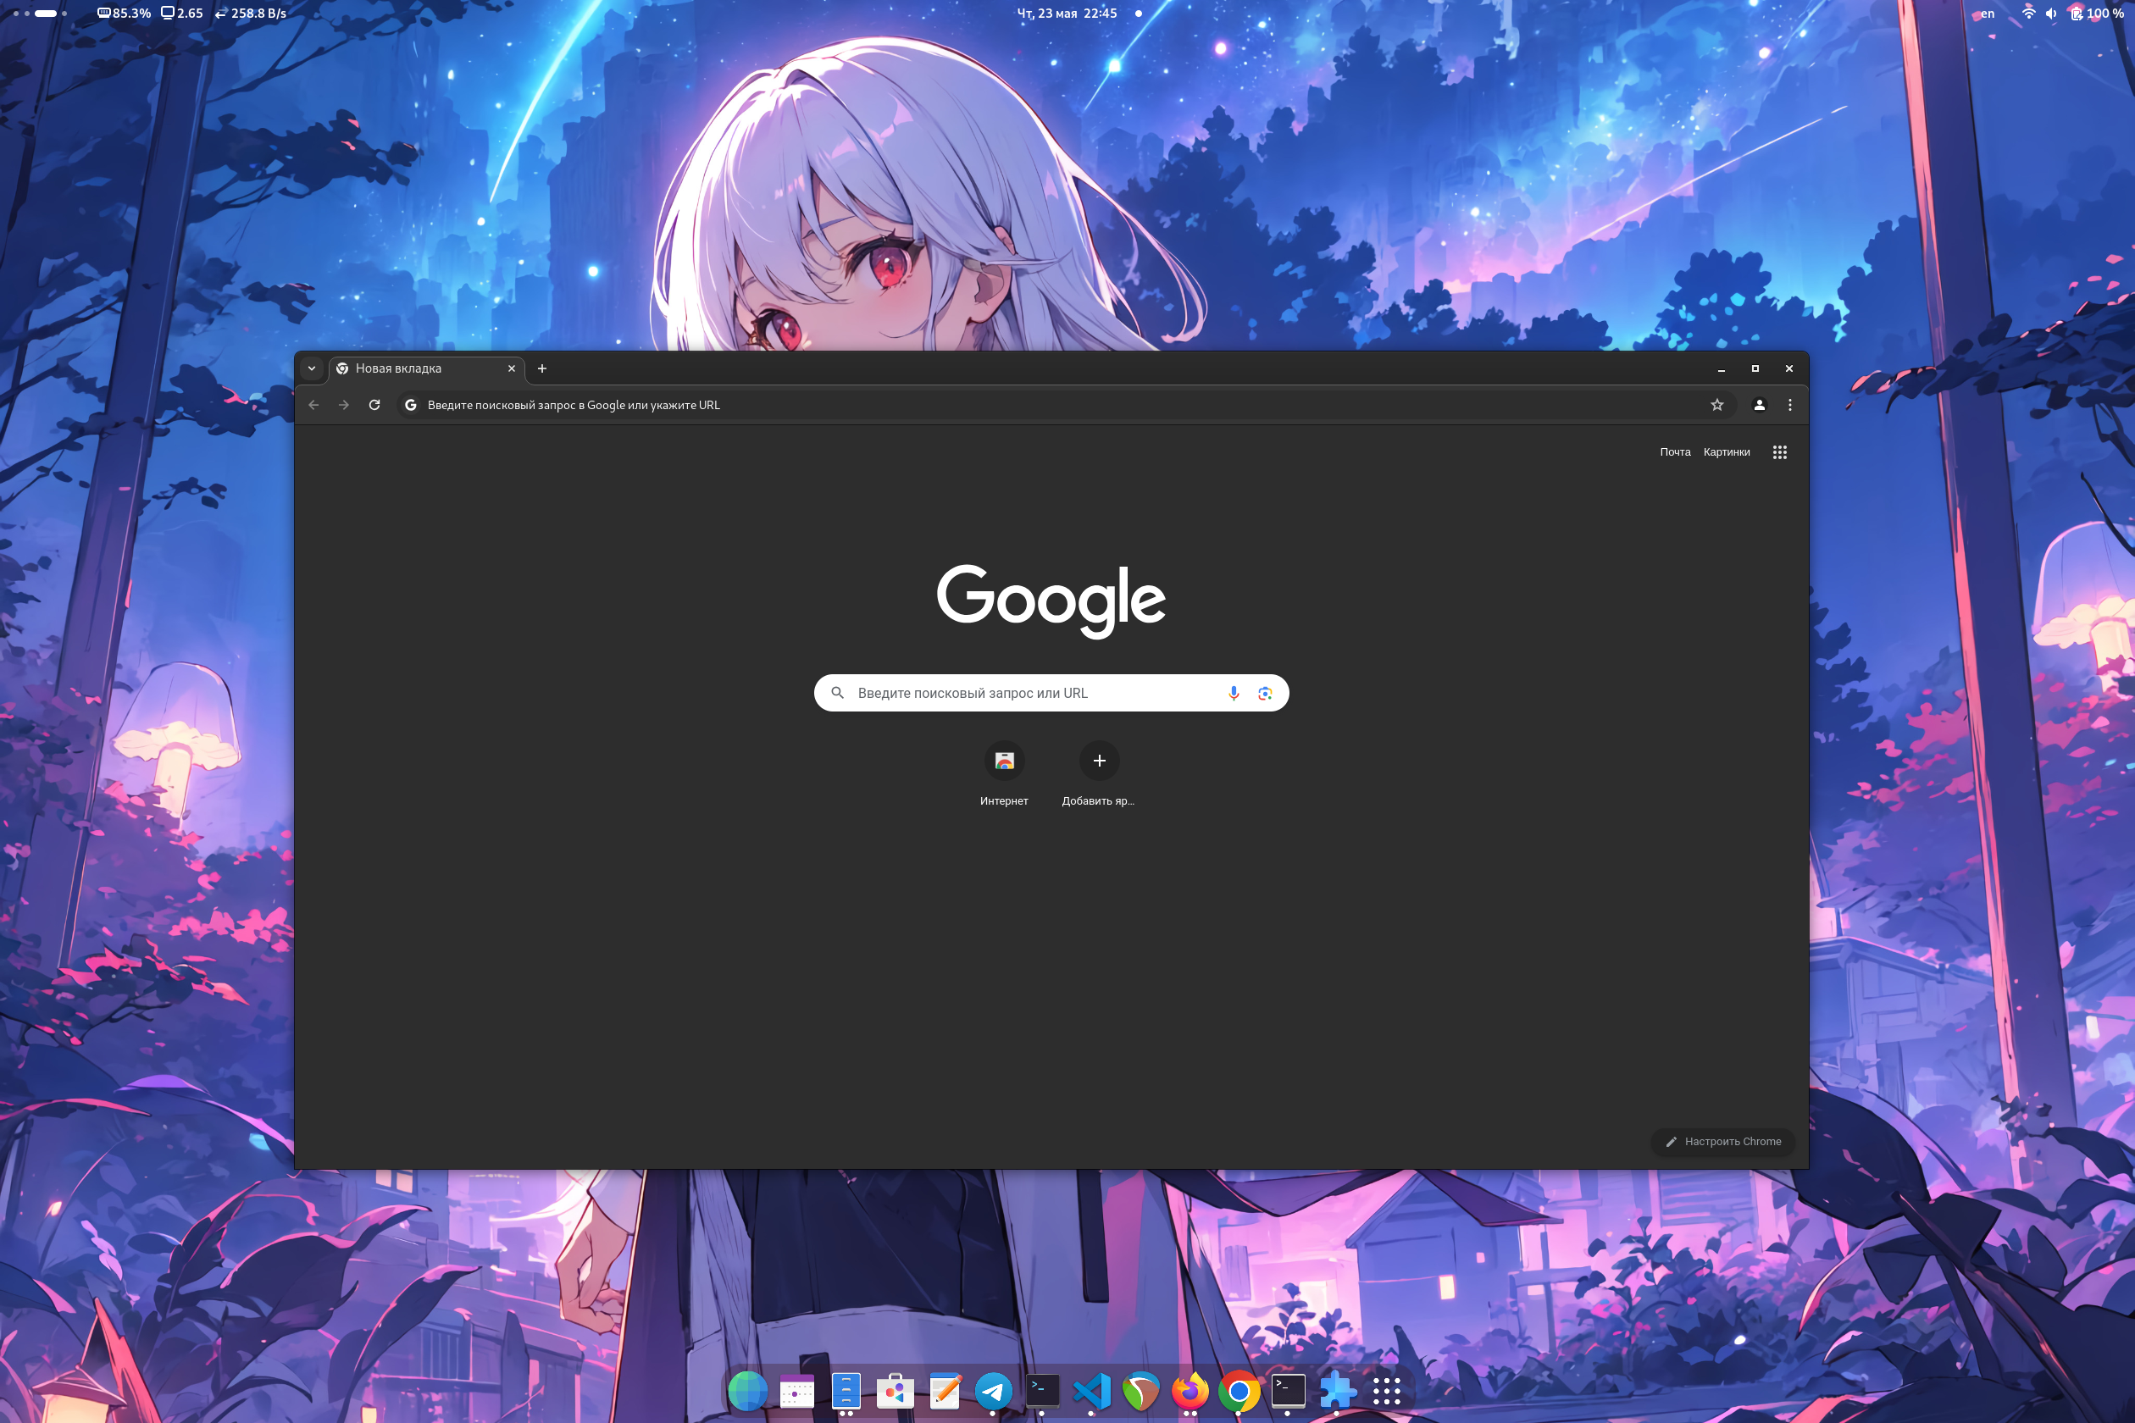2135x1423 pixels.
Task: Open the Google apps grid
Action: 1779,452
